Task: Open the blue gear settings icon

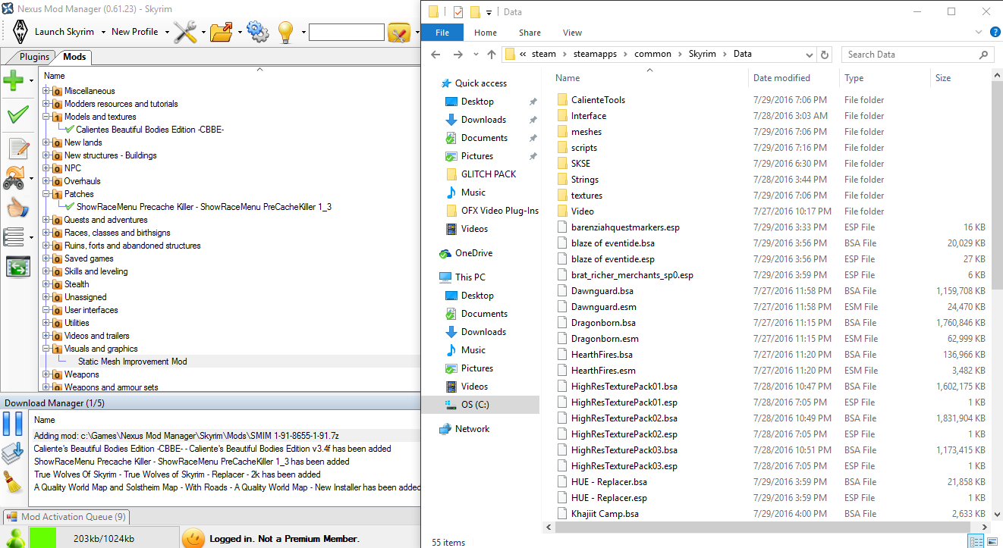Action: (x=258, y=32)
